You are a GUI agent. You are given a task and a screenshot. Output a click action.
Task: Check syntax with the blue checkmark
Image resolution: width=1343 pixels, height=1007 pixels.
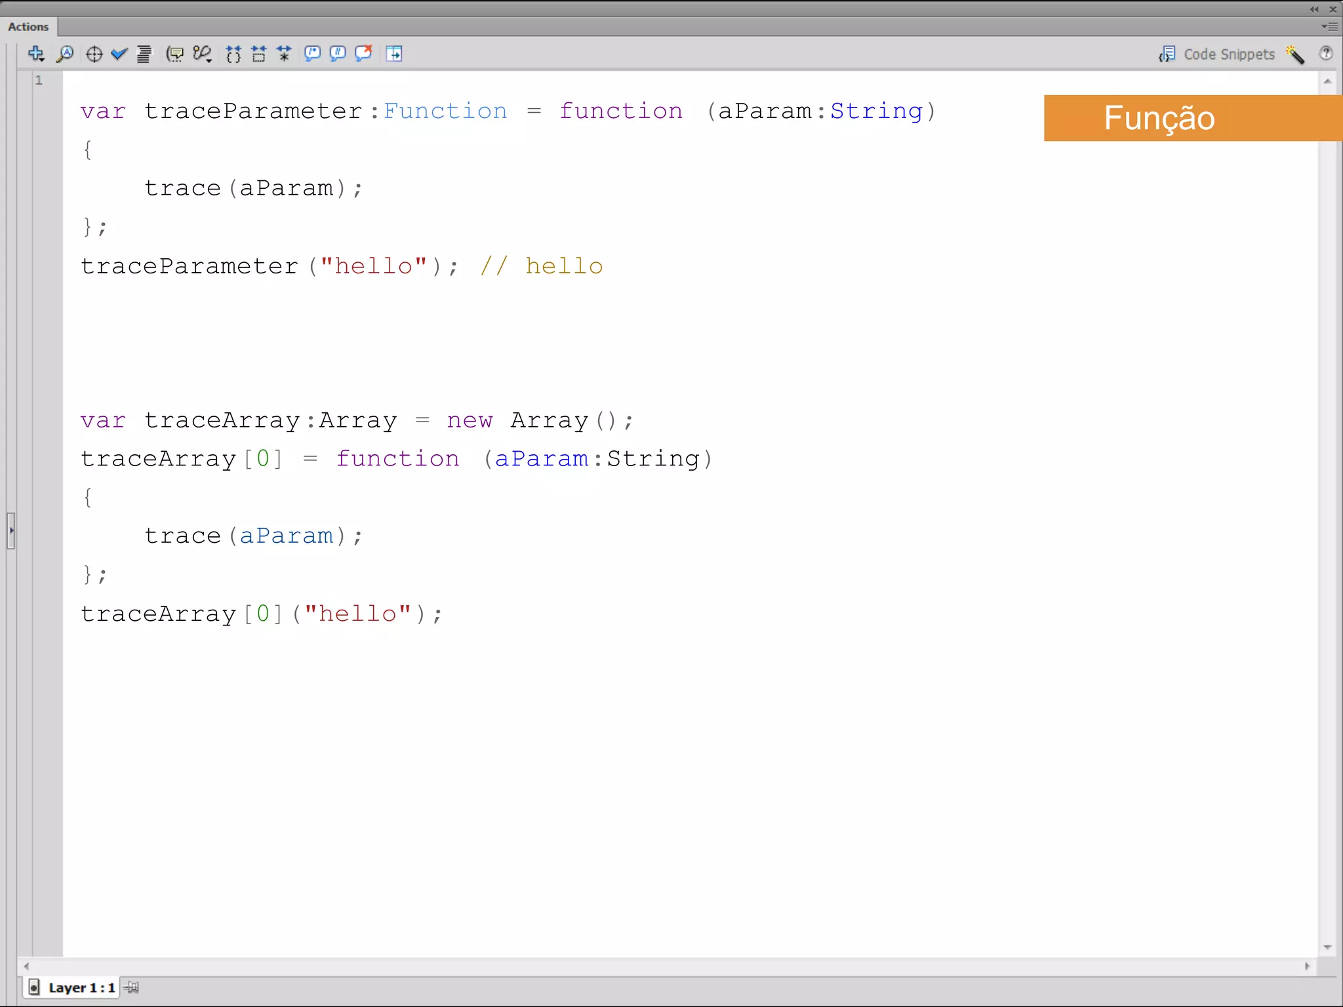(x=119, y=54)
